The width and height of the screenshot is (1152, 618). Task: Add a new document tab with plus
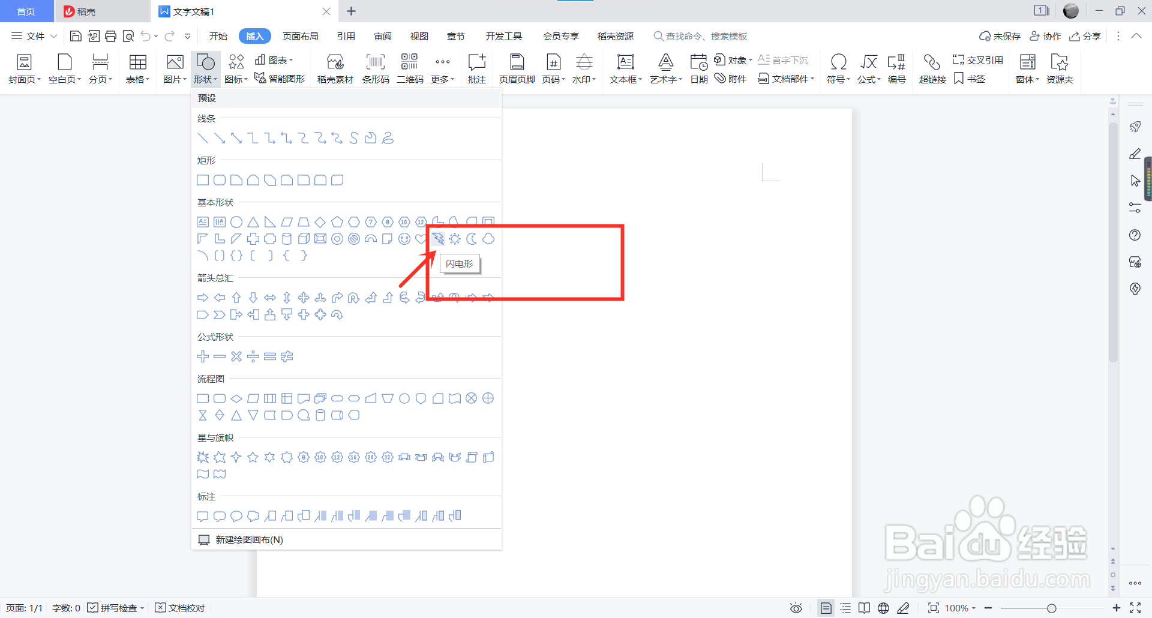point(352,11)
